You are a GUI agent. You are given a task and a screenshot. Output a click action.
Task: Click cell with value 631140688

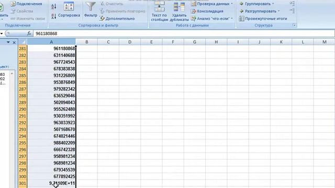tap(51, 55)
